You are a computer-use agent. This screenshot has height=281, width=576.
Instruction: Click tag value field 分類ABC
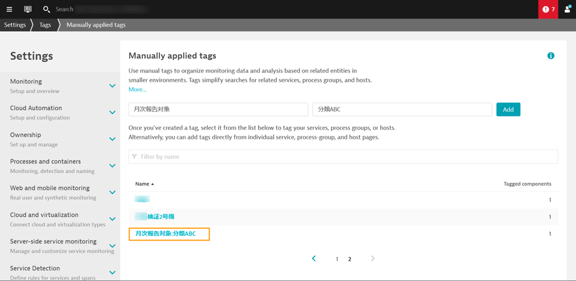point(402,109)
